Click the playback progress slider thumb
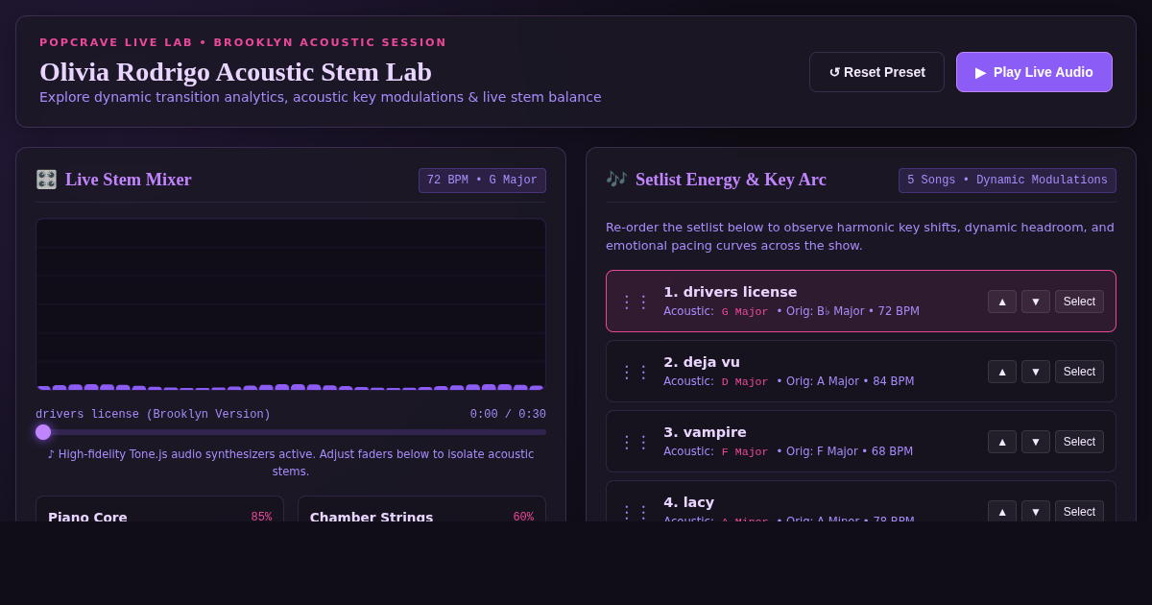This screenshot has height=605, width=1152. coord(43,432)
